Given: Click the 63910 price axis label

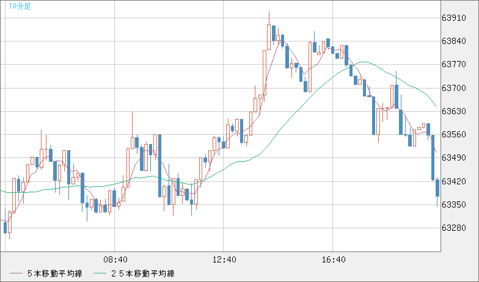Looking at the screenshot, I should [x=454, y=18].
